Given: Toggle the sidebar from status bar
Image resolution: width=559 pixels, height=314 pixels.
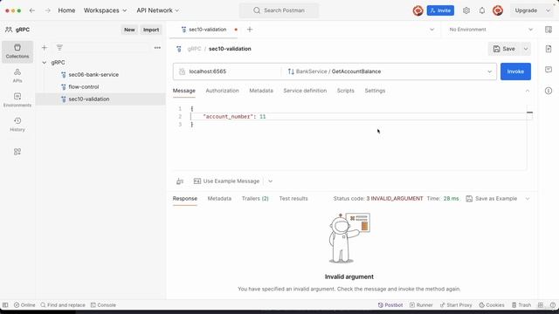Looking at the screenshot, I should point(5,305).
